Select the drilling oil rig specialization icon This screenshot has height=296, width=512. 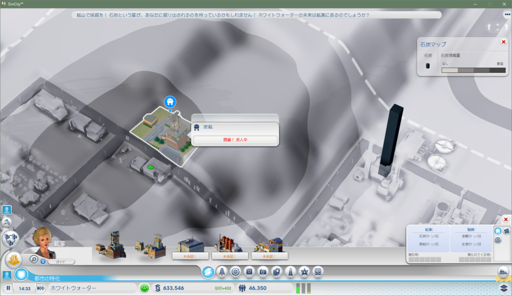point(222,272)
